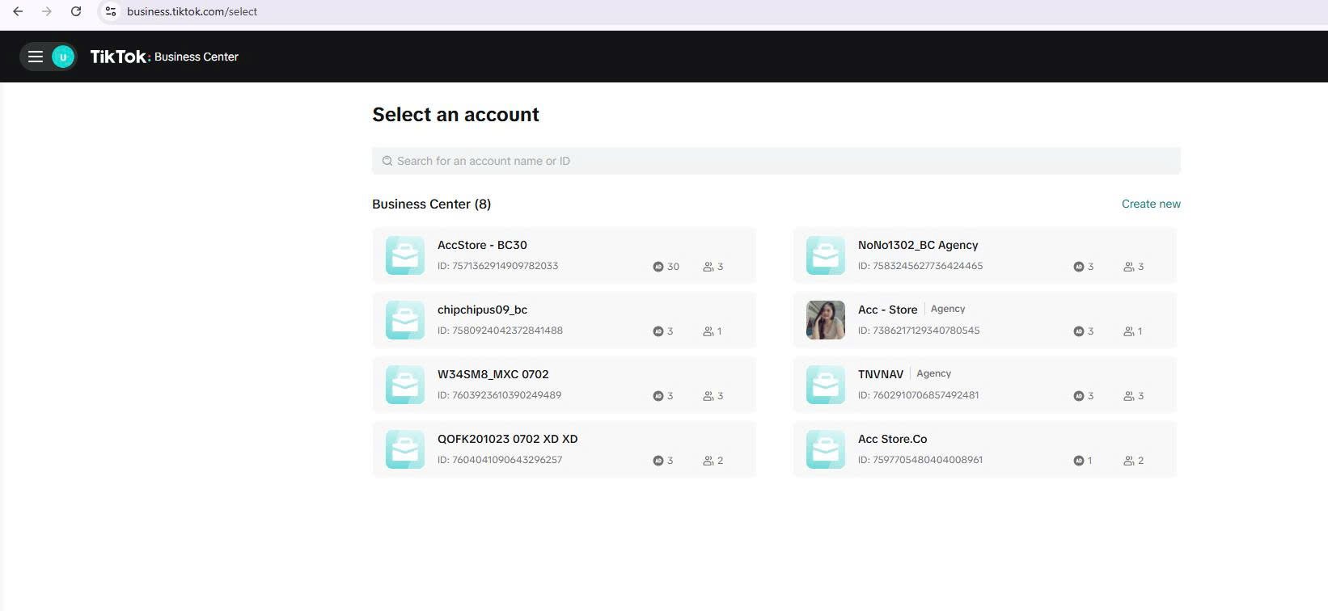Select the NoNo1302_BC Agency account name

coord(918,245)
